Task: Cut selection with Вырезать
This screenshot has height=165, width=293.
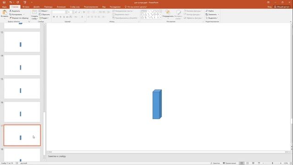Action: point(15,11)
